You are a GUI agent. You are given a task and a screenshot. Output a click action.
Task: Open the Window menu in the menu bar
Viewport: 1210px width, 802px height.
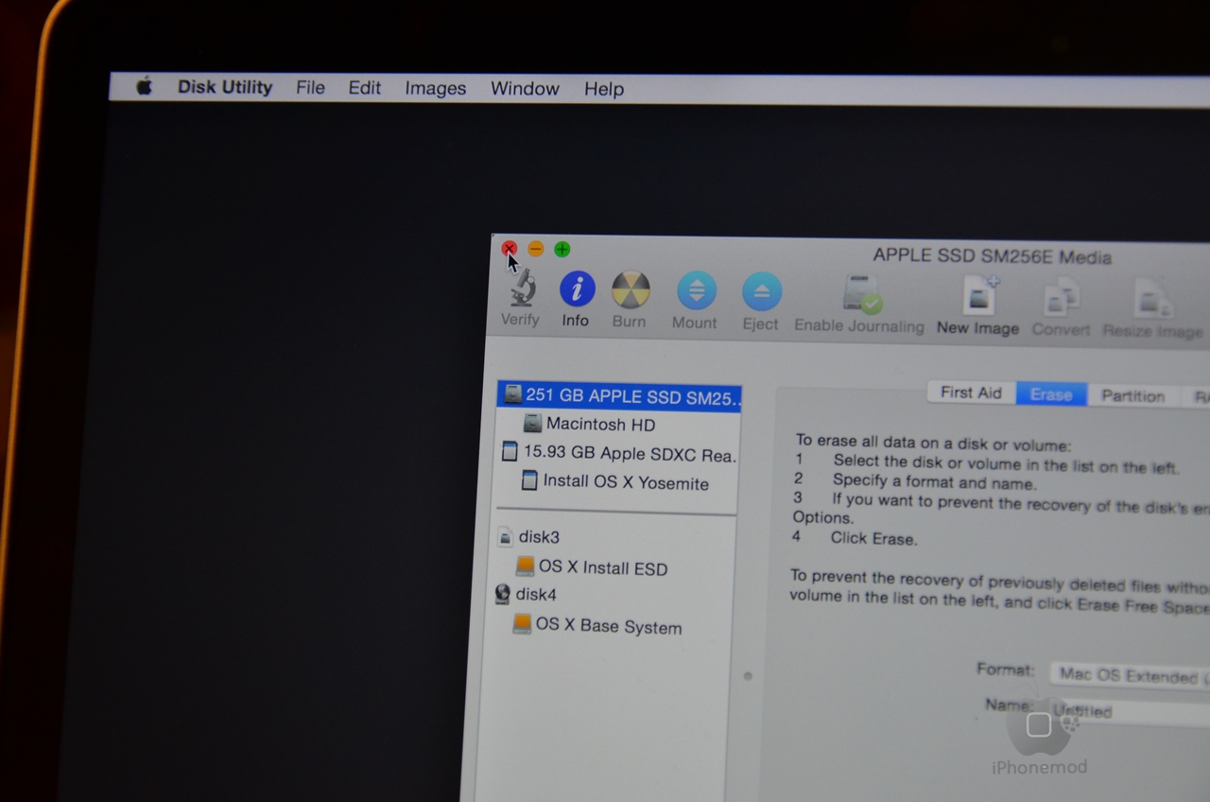525,88
